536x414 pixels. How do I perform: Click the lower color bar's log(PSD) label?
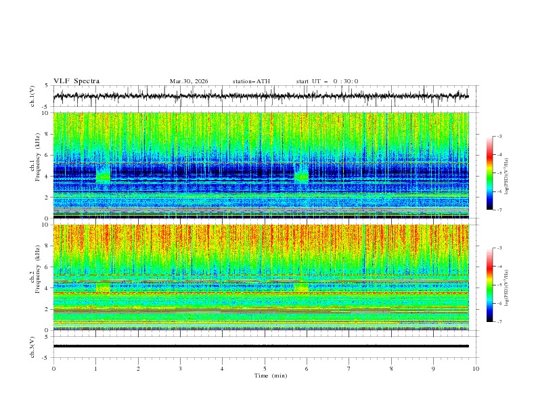click(x=507, y=288)
